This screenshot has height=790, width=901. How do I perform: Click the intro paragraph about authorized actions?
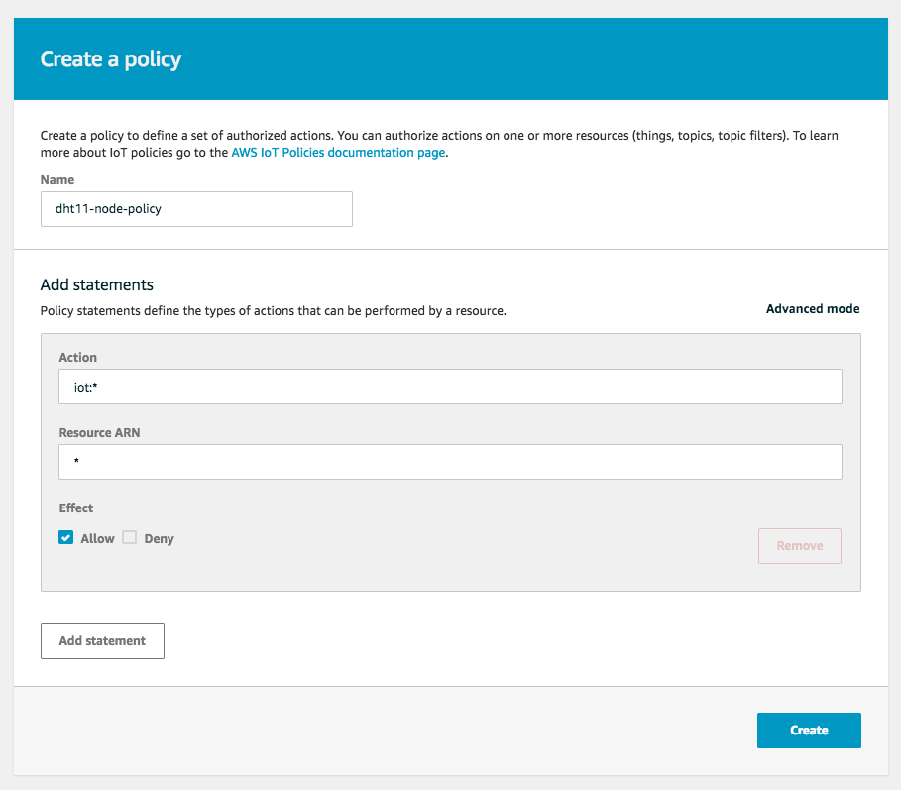439,144
